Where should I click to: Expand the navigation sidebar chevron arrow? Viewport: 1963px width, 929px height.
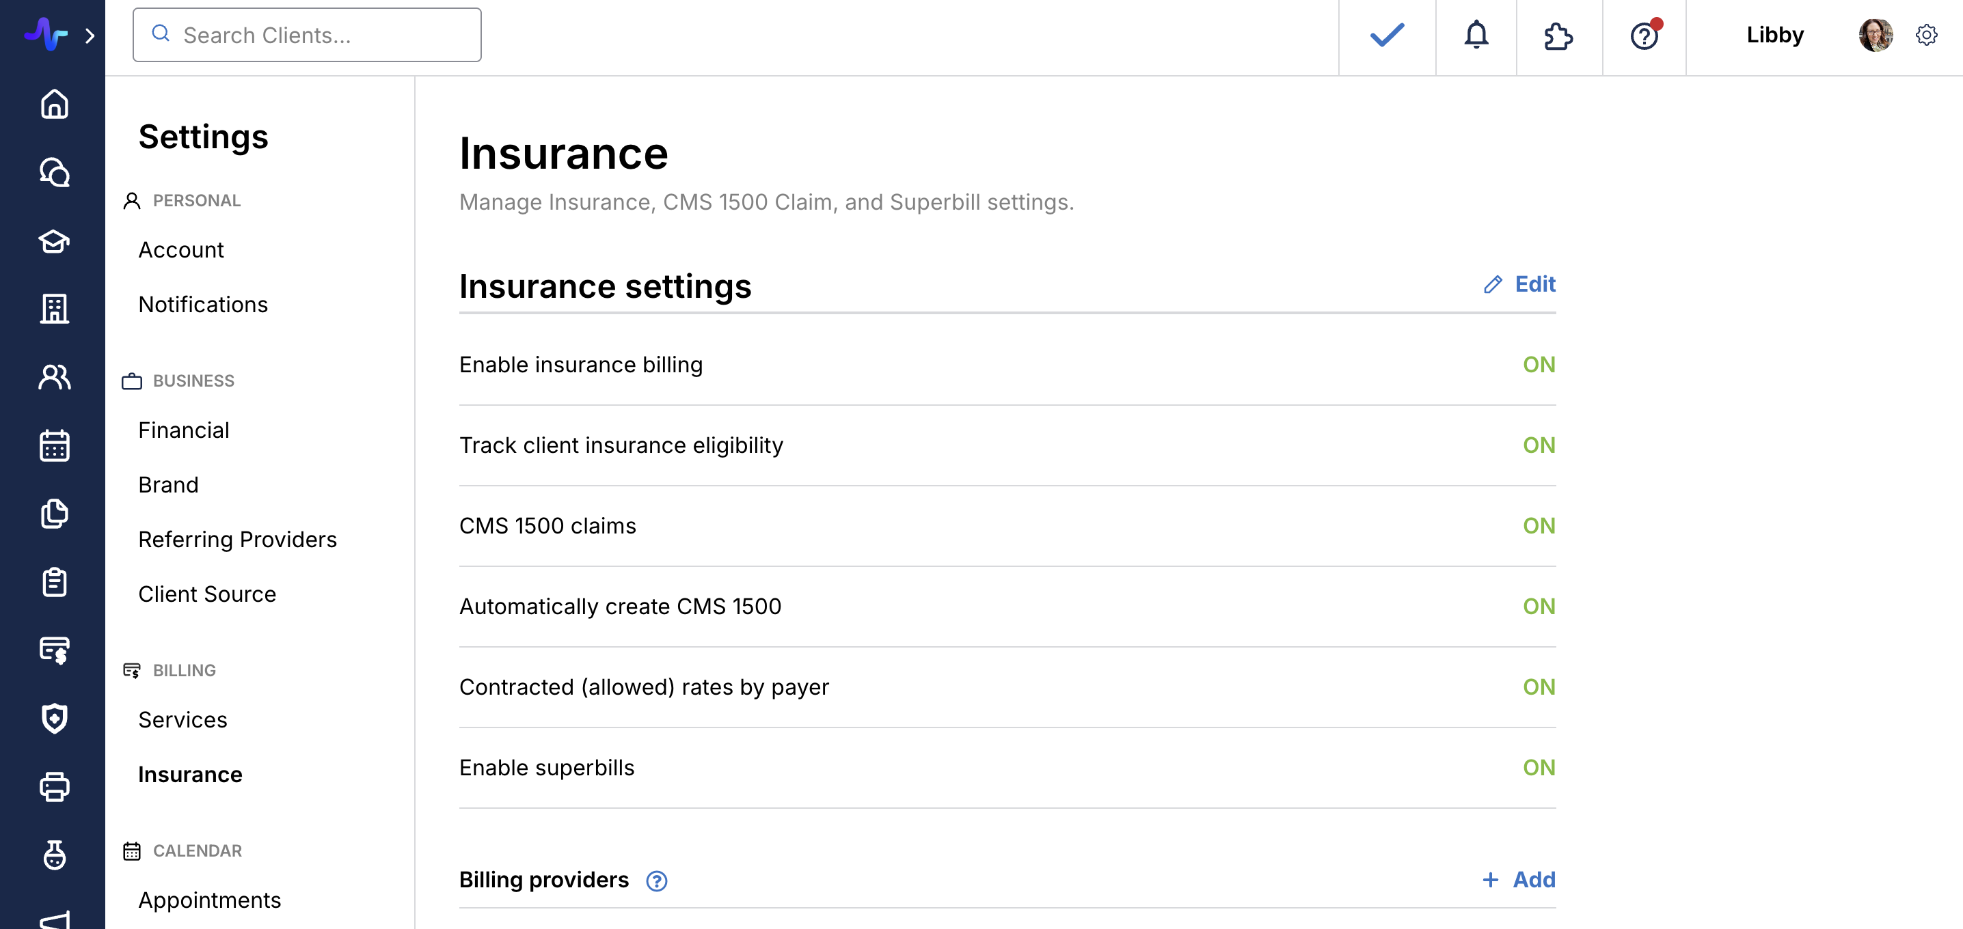click(x=90, y=36)
